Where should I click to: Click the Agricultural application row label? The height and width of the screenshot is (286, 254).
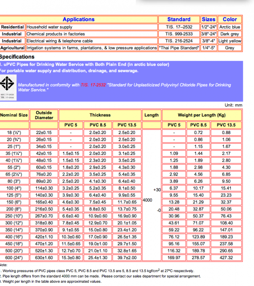pos(13,48)
